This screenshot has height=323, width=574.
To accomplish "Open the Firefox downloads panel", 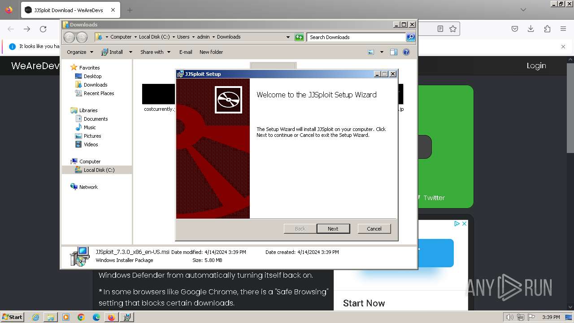I will pyautogui.click(x=531, y=29).
